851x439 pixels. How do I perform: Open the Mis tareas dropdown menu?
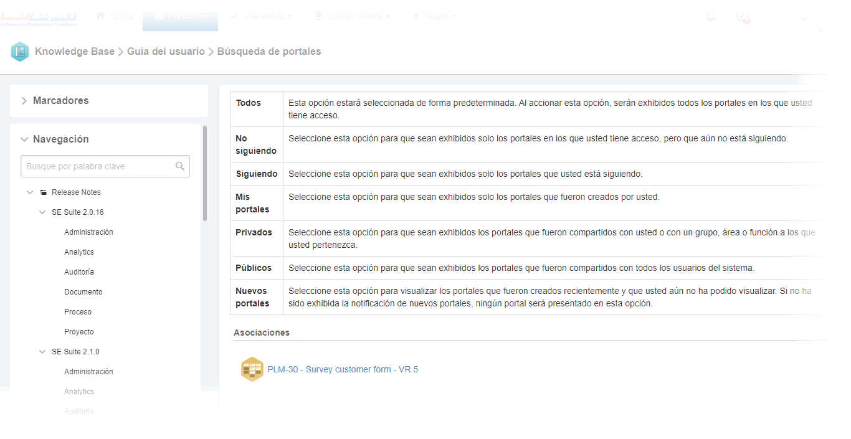261,16
